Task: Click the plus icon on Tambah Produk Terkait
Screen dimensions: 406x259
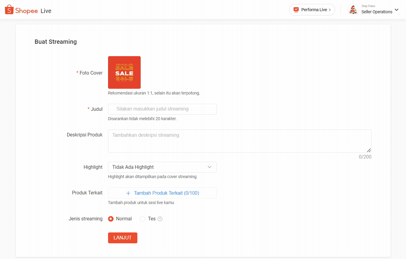Action: point(128,193)
